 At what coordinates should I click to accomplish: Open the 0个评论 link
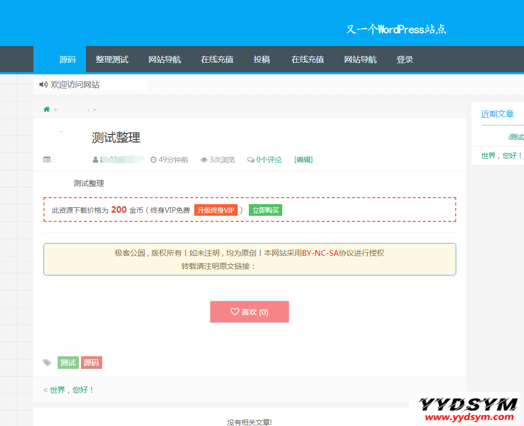tap(269, 160)
